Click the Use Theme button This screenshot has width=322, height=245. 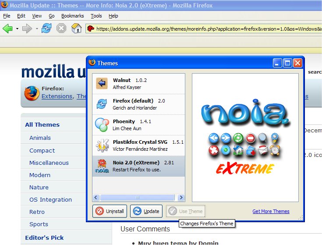[186, 211]
